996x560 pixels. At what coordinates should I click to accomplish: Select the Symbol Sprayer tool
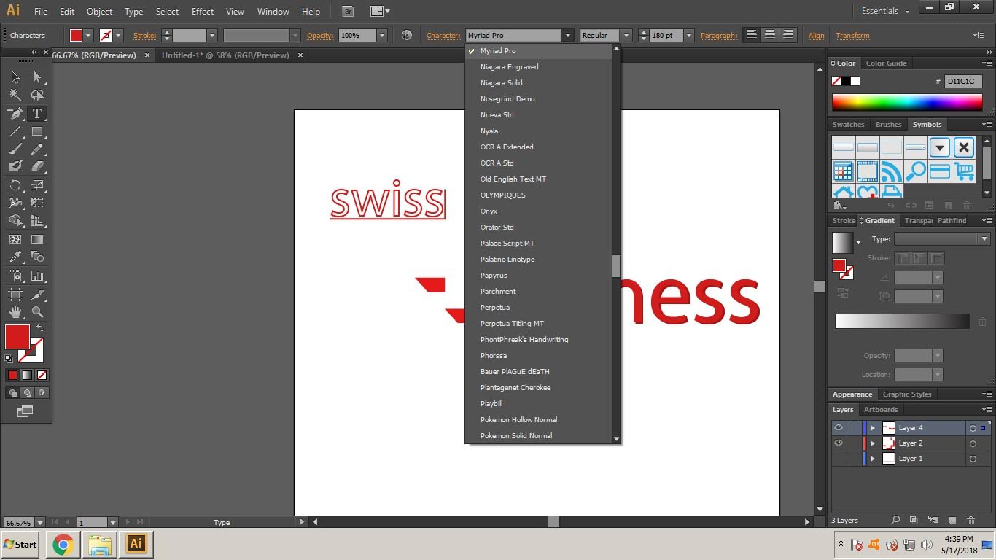click(15, 276)
